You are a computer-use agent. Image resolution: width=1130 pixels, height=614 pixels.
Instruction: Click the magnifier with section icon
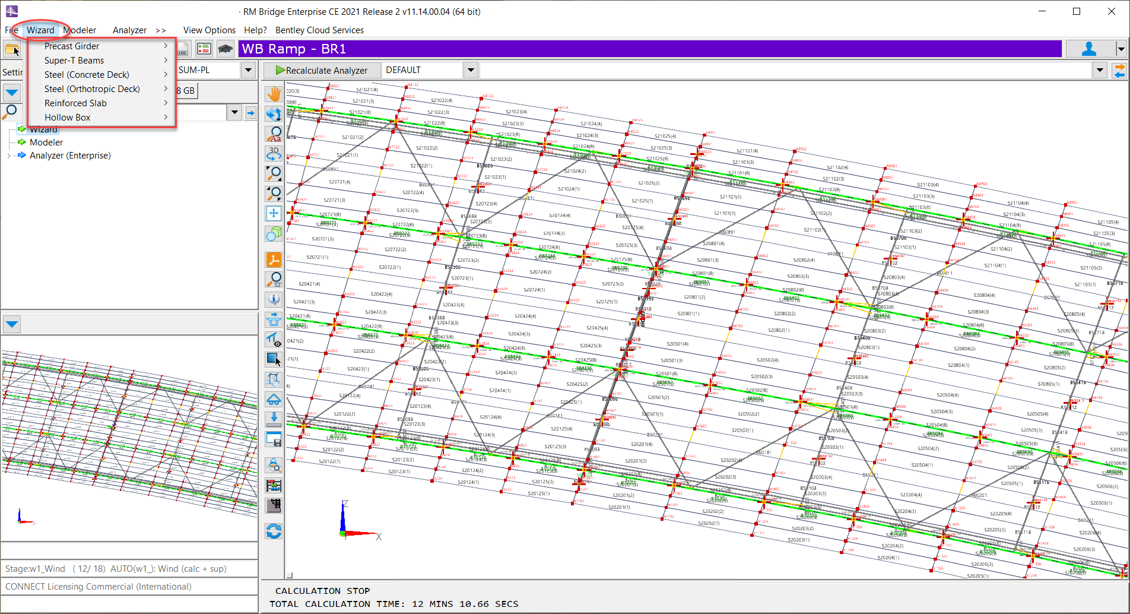(274, 279)
